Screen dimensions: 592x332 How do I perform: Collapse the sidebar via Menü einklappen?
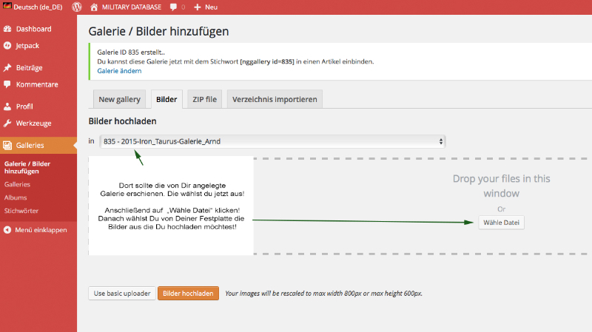coord(41,230)
